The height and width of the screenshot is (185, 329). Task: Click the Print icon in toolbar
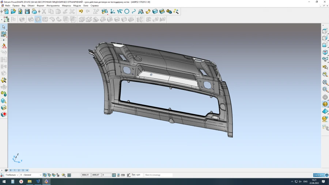coord(34,12)
